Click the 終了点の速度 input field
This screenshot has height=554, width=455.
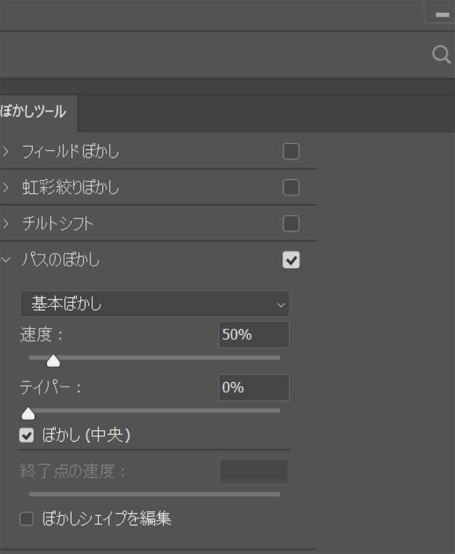tap(254, 471)
